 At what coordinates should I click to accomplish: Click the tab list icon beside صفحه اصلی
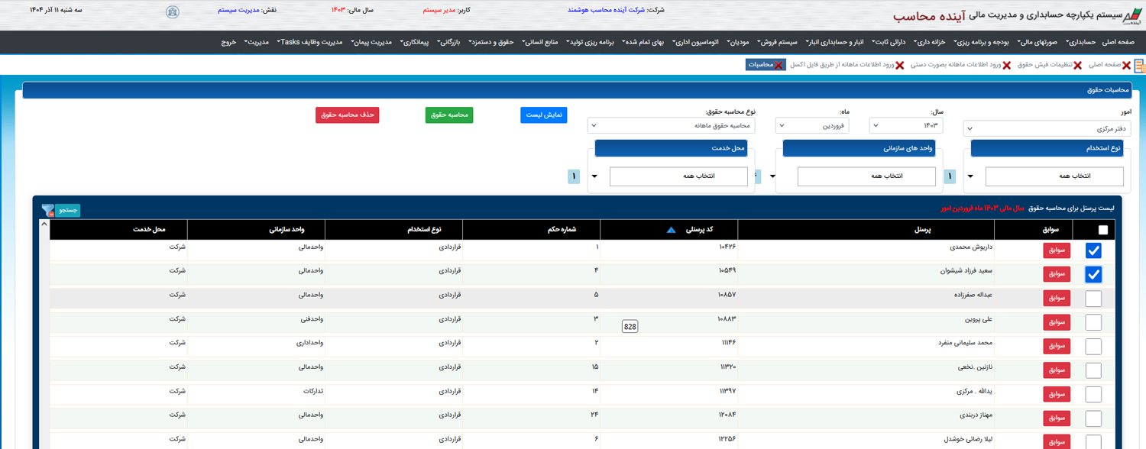pos(1139,66)
